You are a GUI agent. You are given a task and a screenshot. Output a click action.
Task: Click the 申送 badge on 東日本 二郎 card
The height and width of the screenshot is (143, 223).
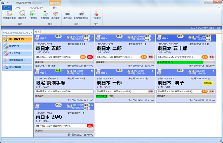[147, 39]
